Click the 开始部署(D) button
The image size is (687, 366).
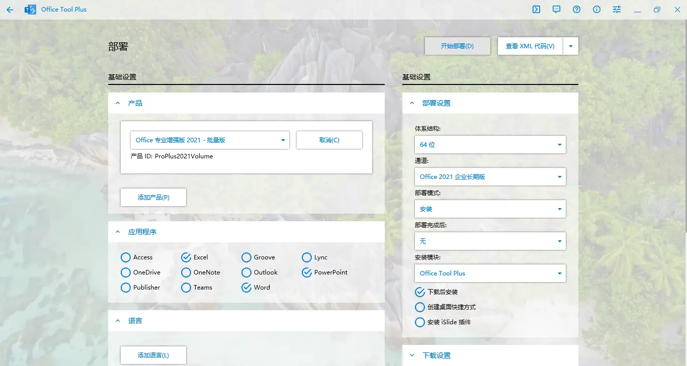click(x=457, y=46)
